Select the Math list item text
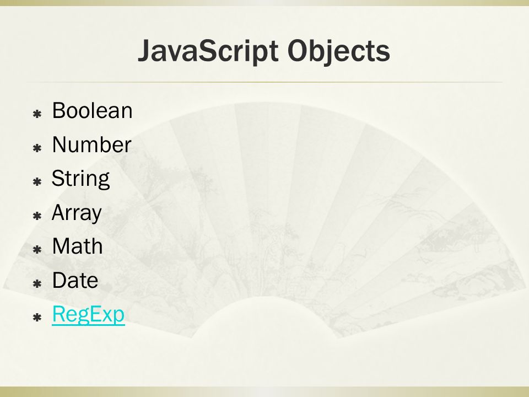Image resolution: width=529 pixels, height=397 pixels. tap(77, 246)
